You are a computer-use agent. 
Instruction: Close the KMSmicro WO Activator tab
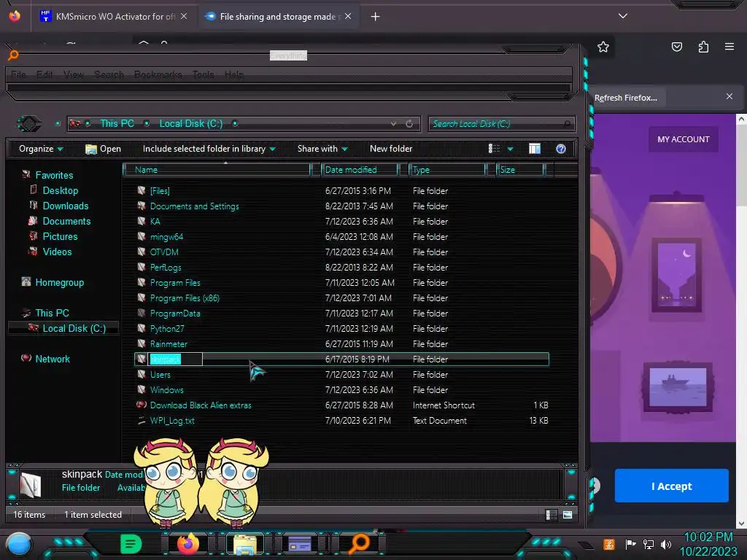184,16
